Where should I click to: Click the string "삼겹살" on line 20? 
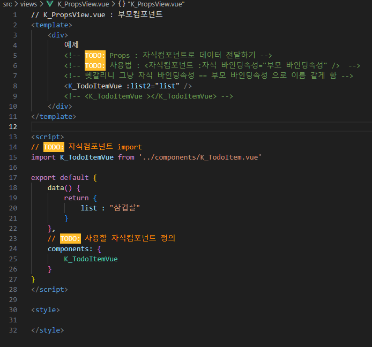124,208
